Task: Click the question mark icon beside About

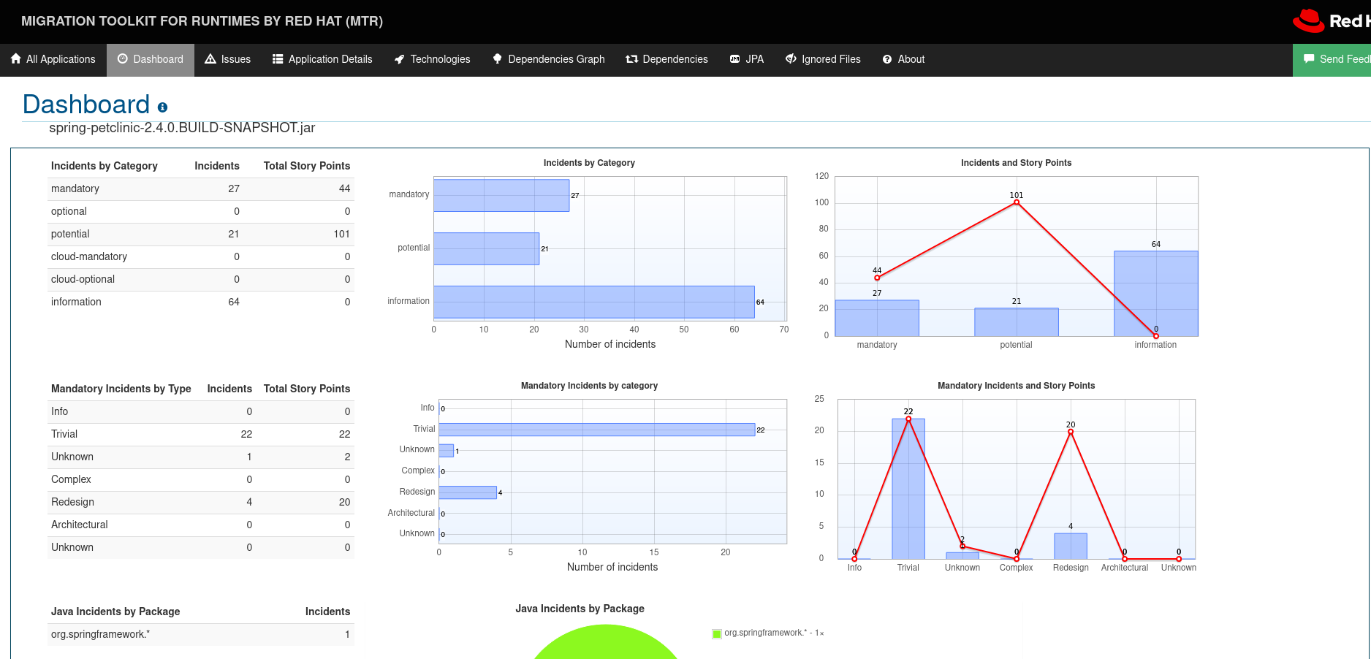Action: pos(886,58)
